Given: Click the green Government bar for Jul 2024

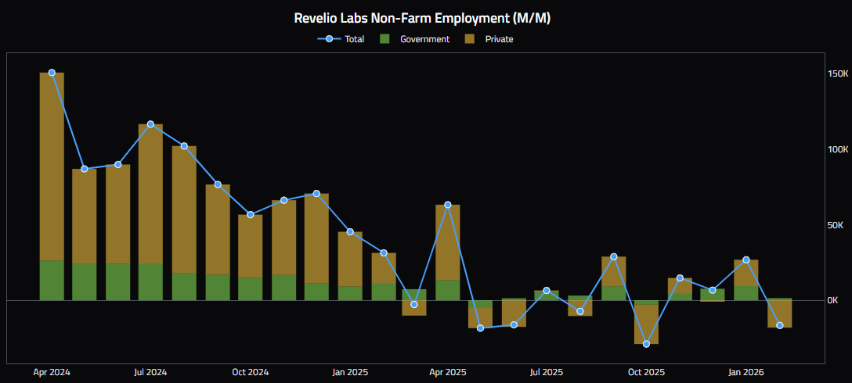Looking at the screenshot, I should 150,282.
